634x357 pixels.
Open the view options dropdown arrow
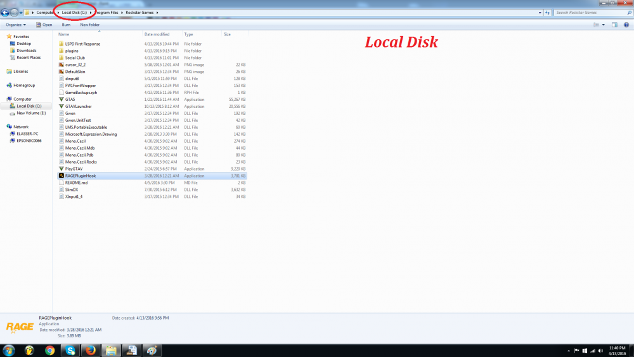tap(604, 25)
